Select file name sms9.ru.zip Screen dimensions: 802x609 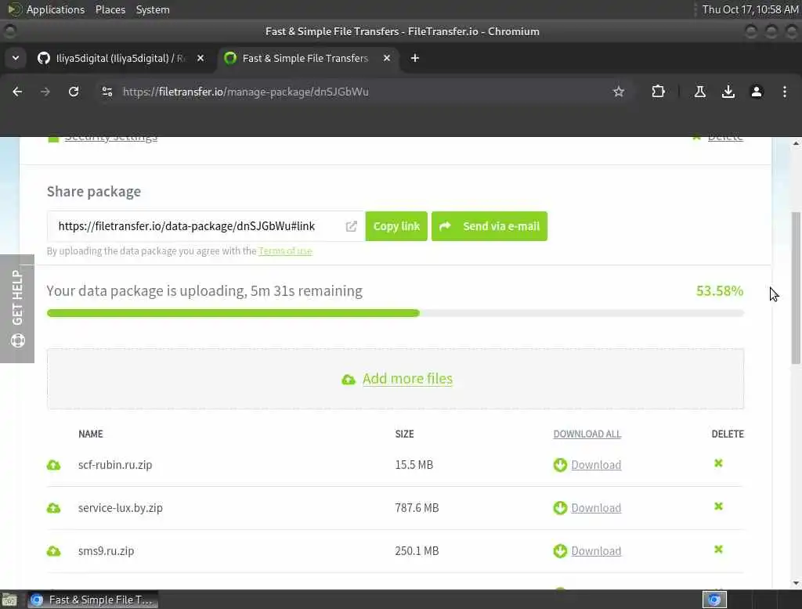[x=106, y=551]
